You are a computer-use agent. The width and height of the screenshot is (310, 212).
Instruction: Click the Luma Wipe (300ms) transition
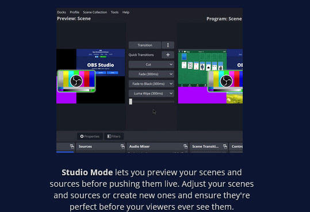pos(148,94)
